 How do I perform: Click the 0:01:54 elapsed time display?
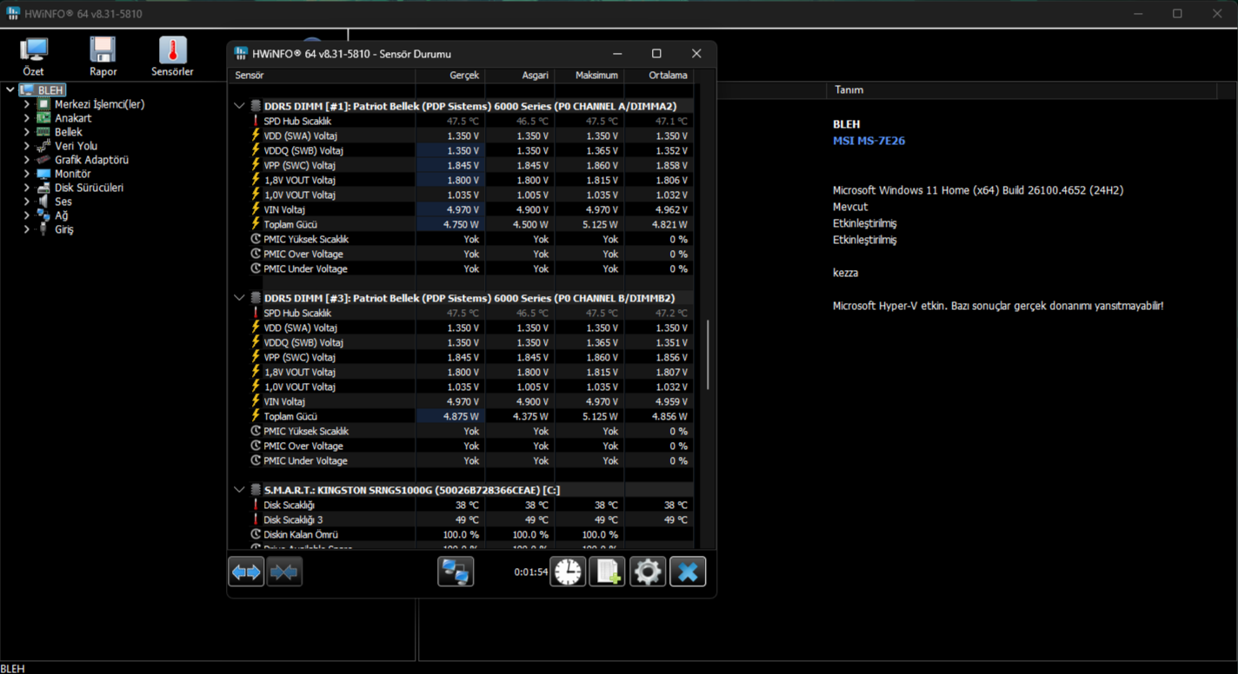530,572
